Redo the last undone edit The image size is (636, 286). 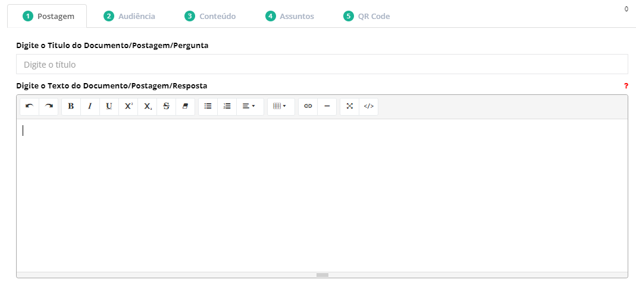(49, 106)
